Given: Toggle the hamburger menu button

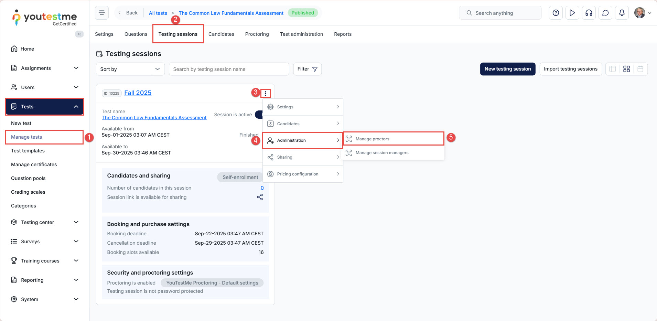Looking at the screenshot, I should pyautogui.click(x=102, y=13).
